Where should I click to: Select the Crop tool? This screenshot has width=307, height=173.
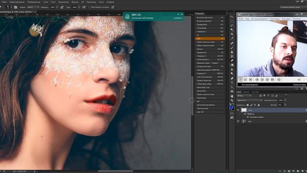[232, 34]
